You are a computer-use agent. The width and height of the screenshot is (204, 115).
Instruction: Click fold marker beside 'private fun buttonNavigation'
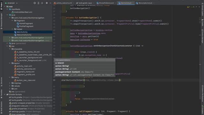(x=61, y=18)
